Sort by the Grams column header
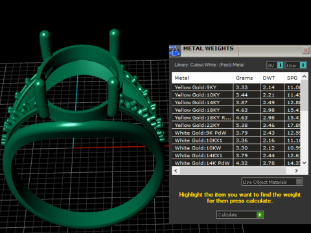The height and width of the screenshot is (233, 311). [246, 78]
